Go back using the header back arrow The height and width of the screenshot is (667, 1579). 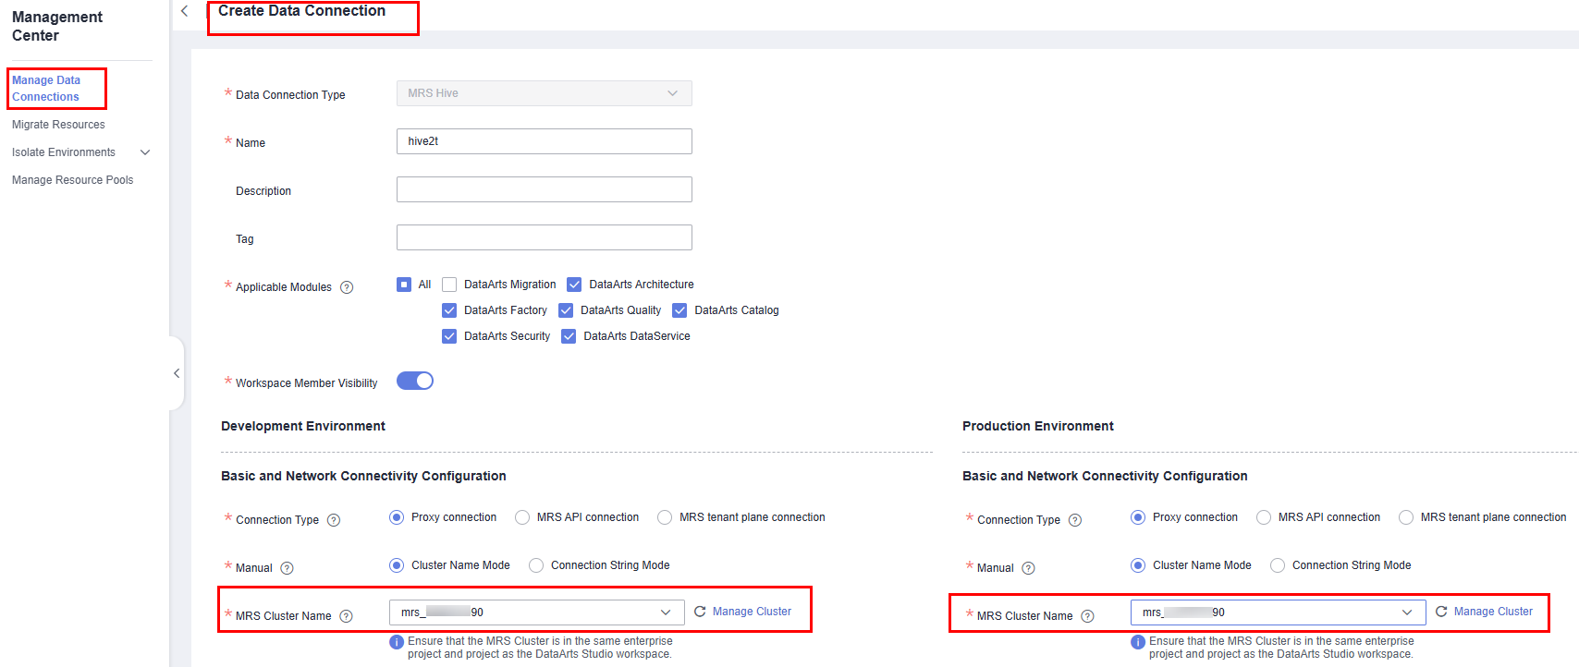pyautogui.click(x=184, y=11)
